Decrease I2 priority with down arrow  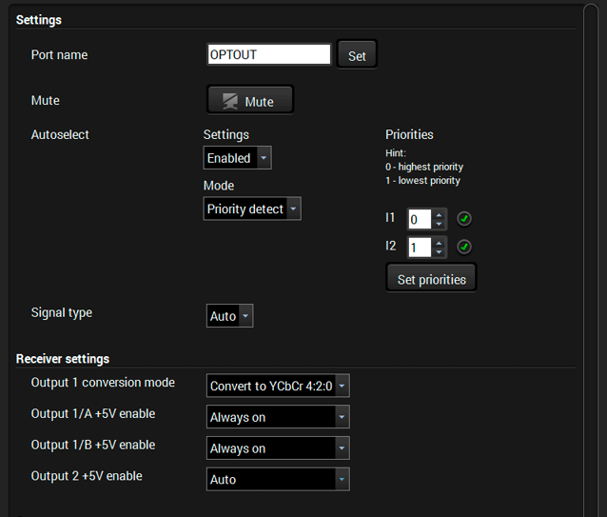pyautogui.click(x=439, y=251)
